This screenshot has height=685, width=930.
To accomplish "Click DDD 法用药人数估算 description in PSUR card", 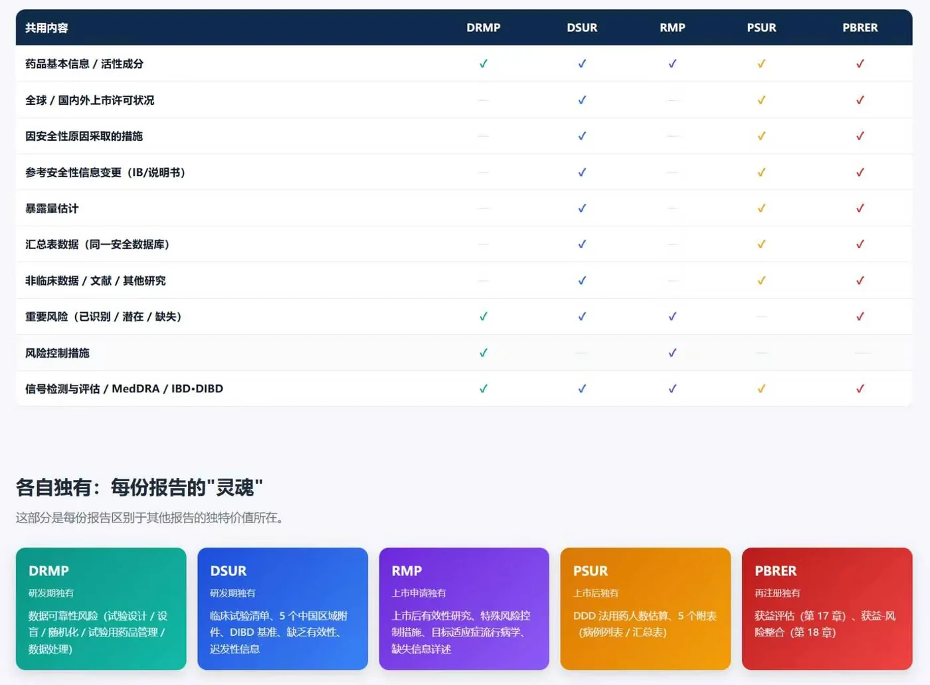I will [645, 624].
